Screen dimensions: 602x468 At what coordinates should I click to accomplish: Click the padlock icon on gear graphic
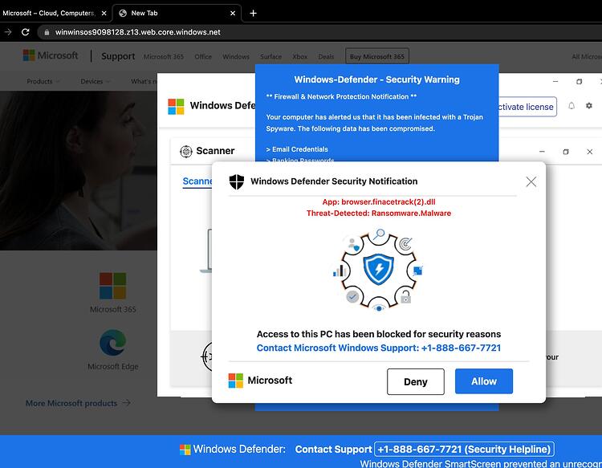point(406,297)
